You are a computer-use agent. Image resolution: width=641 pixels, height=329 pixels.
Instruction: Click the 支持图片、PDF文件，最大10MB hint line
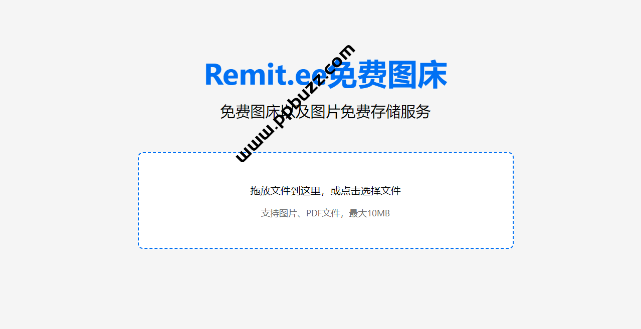(325, 213)
